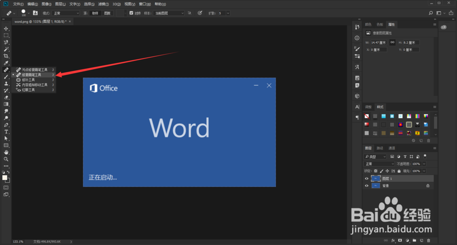Switch to the 色板 tab
The height and width of the screenshot is (245, 457).
click(380, 25)
